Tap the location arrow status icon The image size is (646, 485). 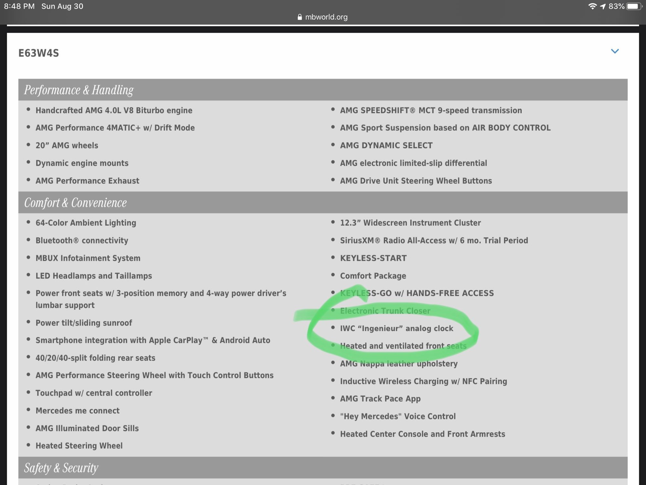point(603,6)
